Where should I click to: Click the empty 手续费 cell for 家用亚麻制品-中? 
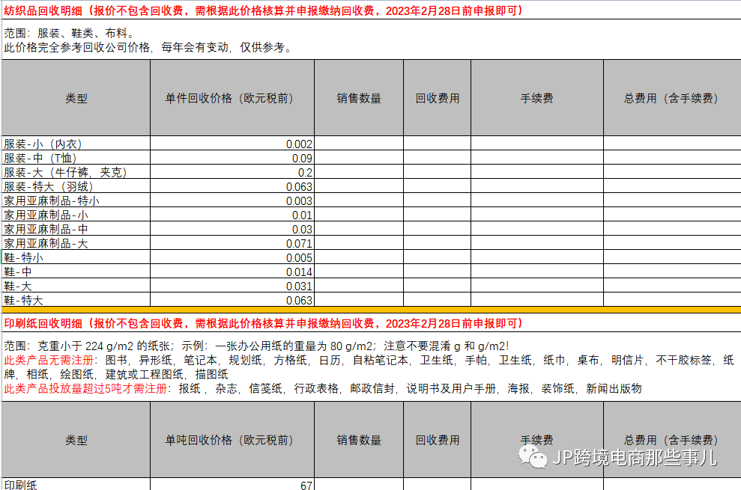click(537, 228)
